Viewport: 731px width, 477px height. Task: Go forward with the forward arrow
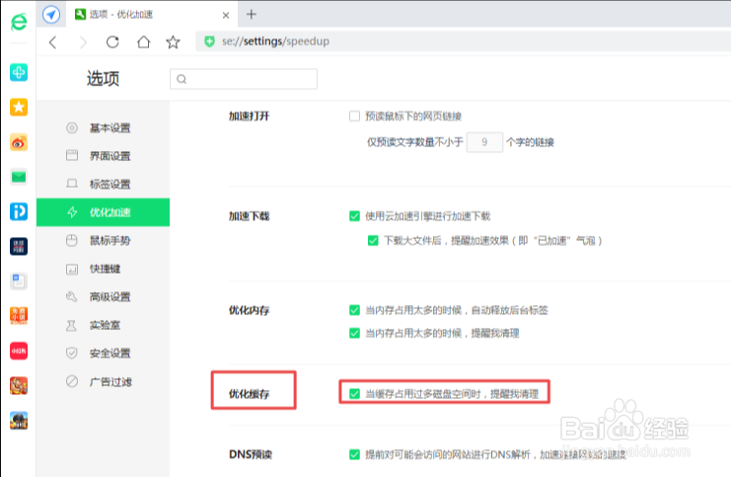83,42
